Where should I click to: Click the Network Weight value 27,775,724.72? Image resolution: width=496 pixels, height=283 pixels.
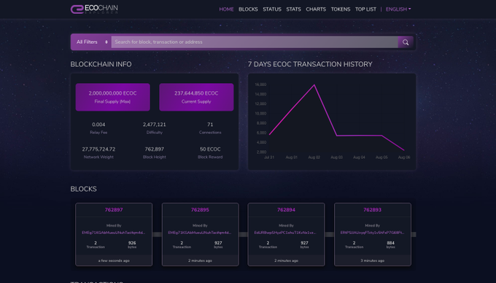pyautogui.click(x=98, y=150)
